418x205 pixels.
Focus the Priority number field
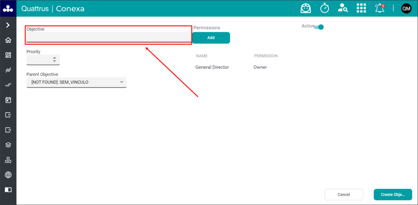pyautogui.click(x=43, y=60)
